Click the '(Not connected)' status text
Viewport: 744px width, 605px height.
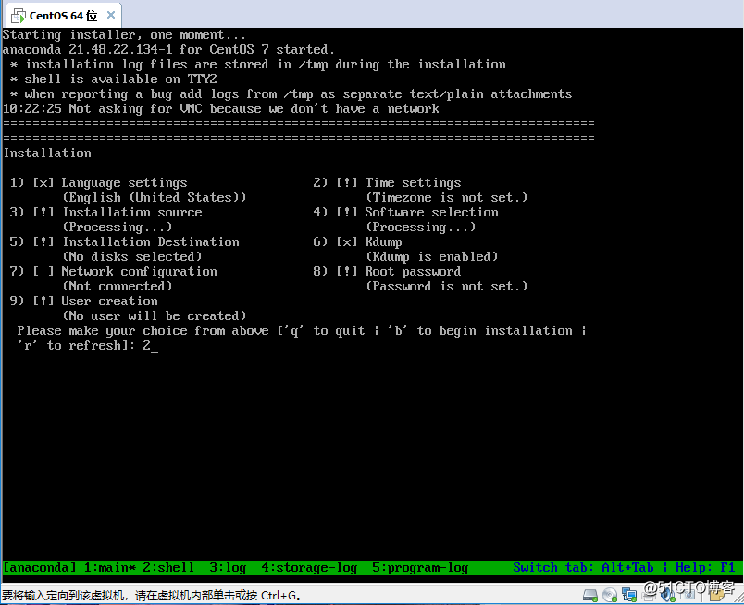118,286
